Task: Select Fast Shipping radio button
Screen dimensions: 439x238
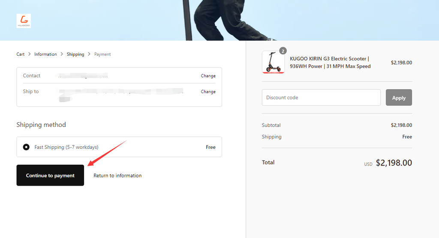Action: point(26,147)
